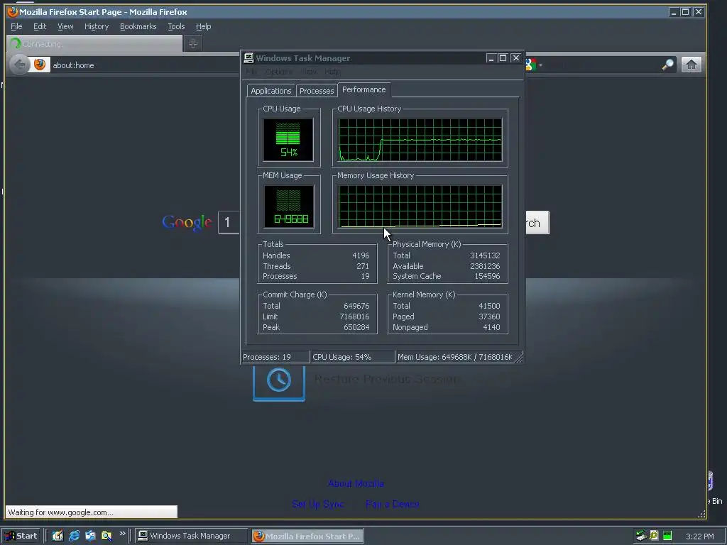Image resolution: width=727 pixels, height=545 pixels.
Task: Click the taskbar clock showing 3:22 PM
Action: coord(699,536)
